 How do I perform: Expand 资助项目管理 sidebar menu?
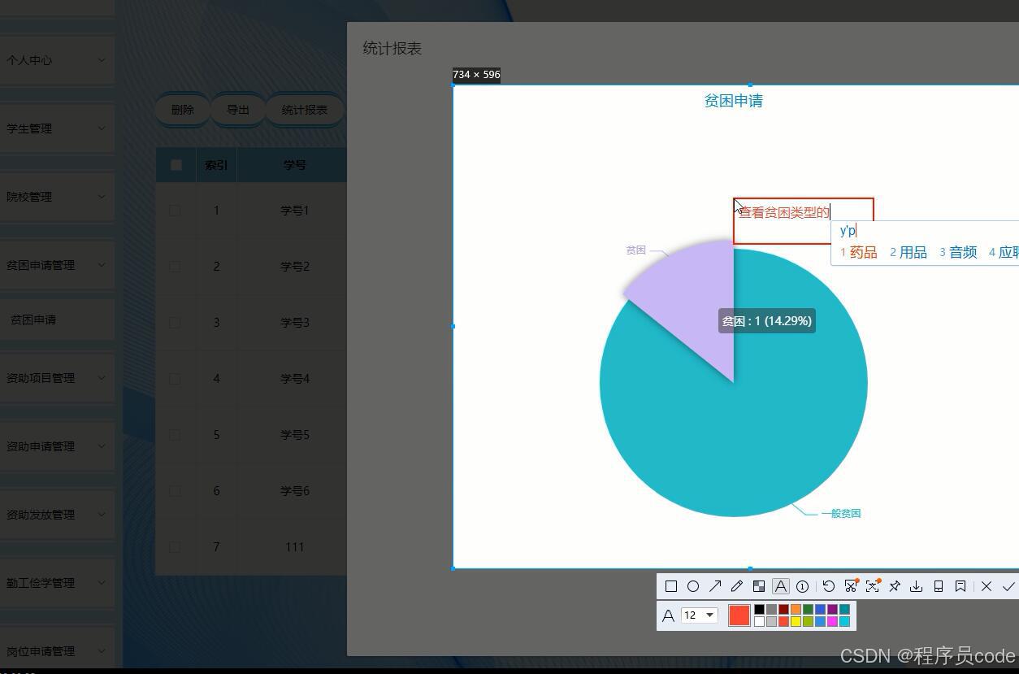click(x=56, y=378)
